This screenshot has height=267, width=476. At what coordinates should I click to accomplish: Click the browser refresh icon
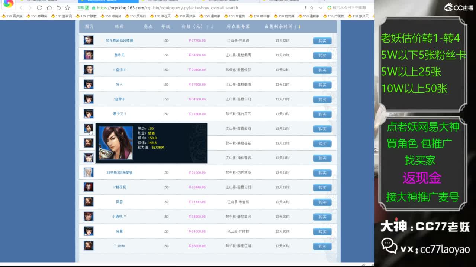tap(39, 8)
